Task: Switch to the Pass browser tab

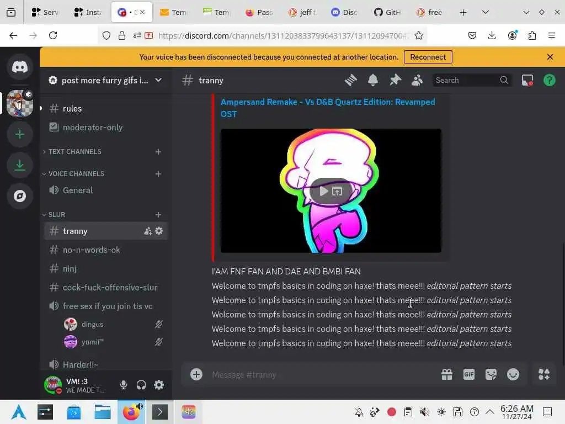Action: pyautogui.click(x=259, y=12)
